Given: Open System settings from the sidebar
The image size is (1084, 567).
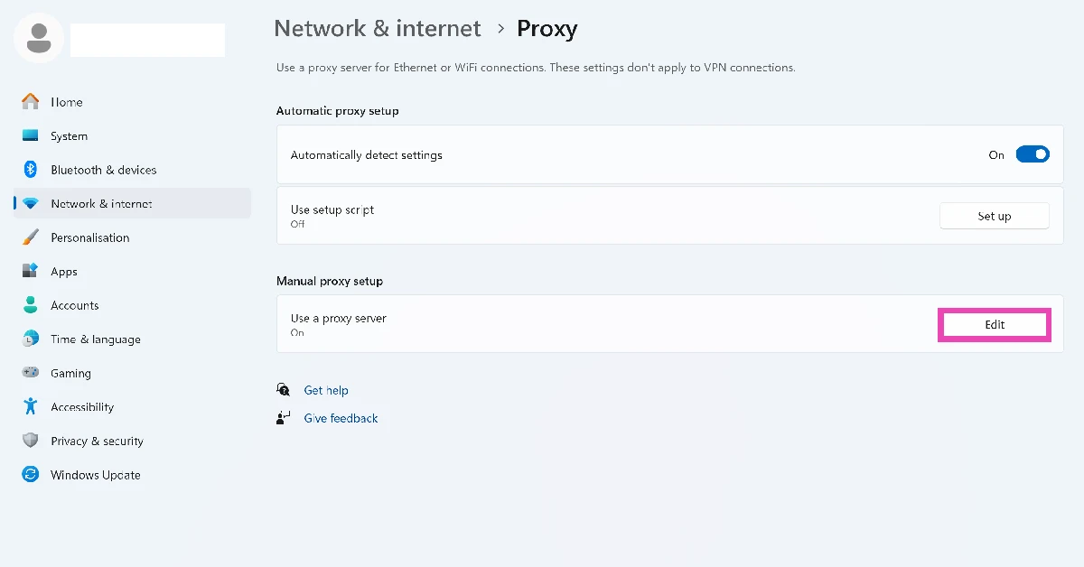Looking at the screenshot, I should pos(69,135).
